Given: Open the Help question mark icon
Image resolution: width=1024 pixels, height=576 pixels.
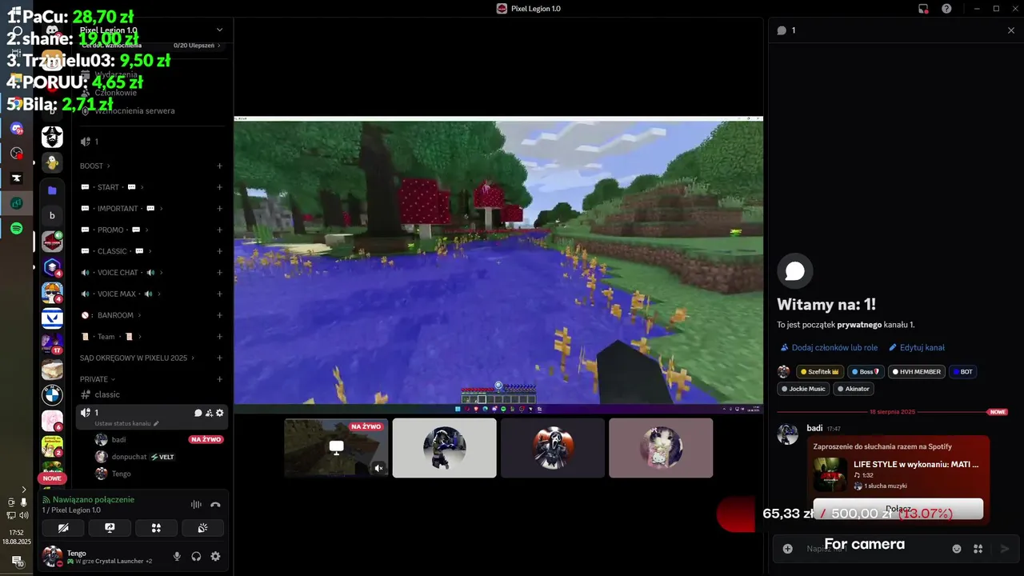Looking at the screenshot, I should [x=946, y=8].
